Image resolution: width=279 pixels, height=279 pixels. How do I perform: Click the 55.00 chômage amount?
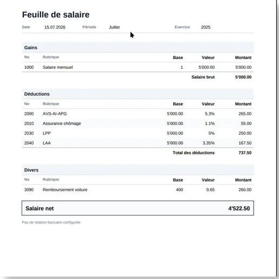point(246,124)
